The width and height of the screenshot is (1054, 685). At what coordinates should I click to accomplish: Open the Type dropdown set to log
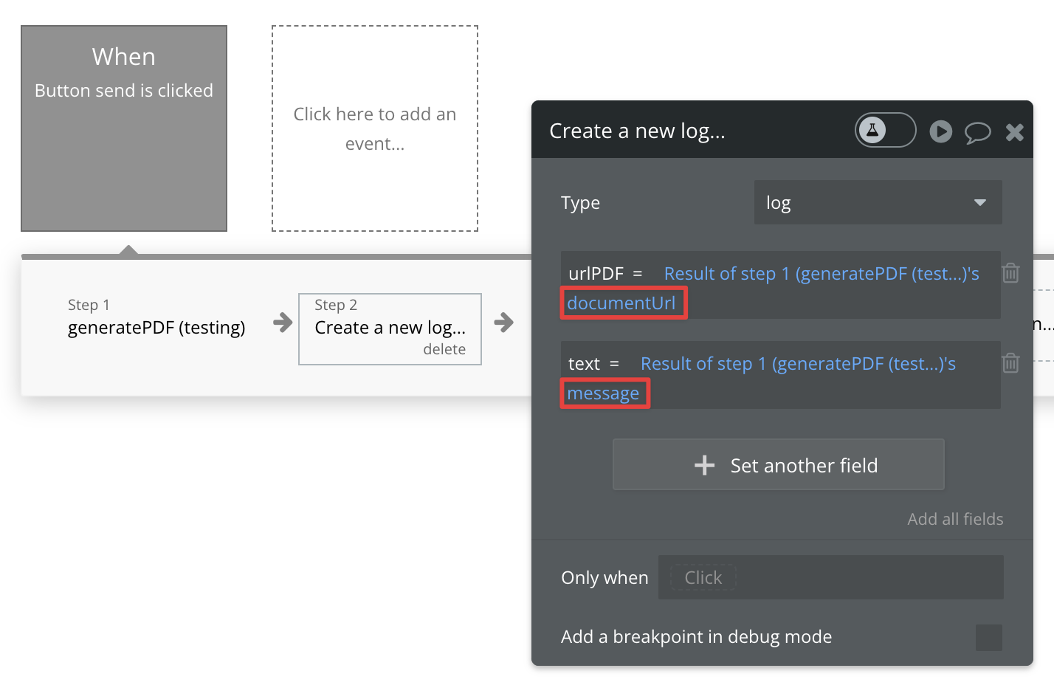coord(878,203)
